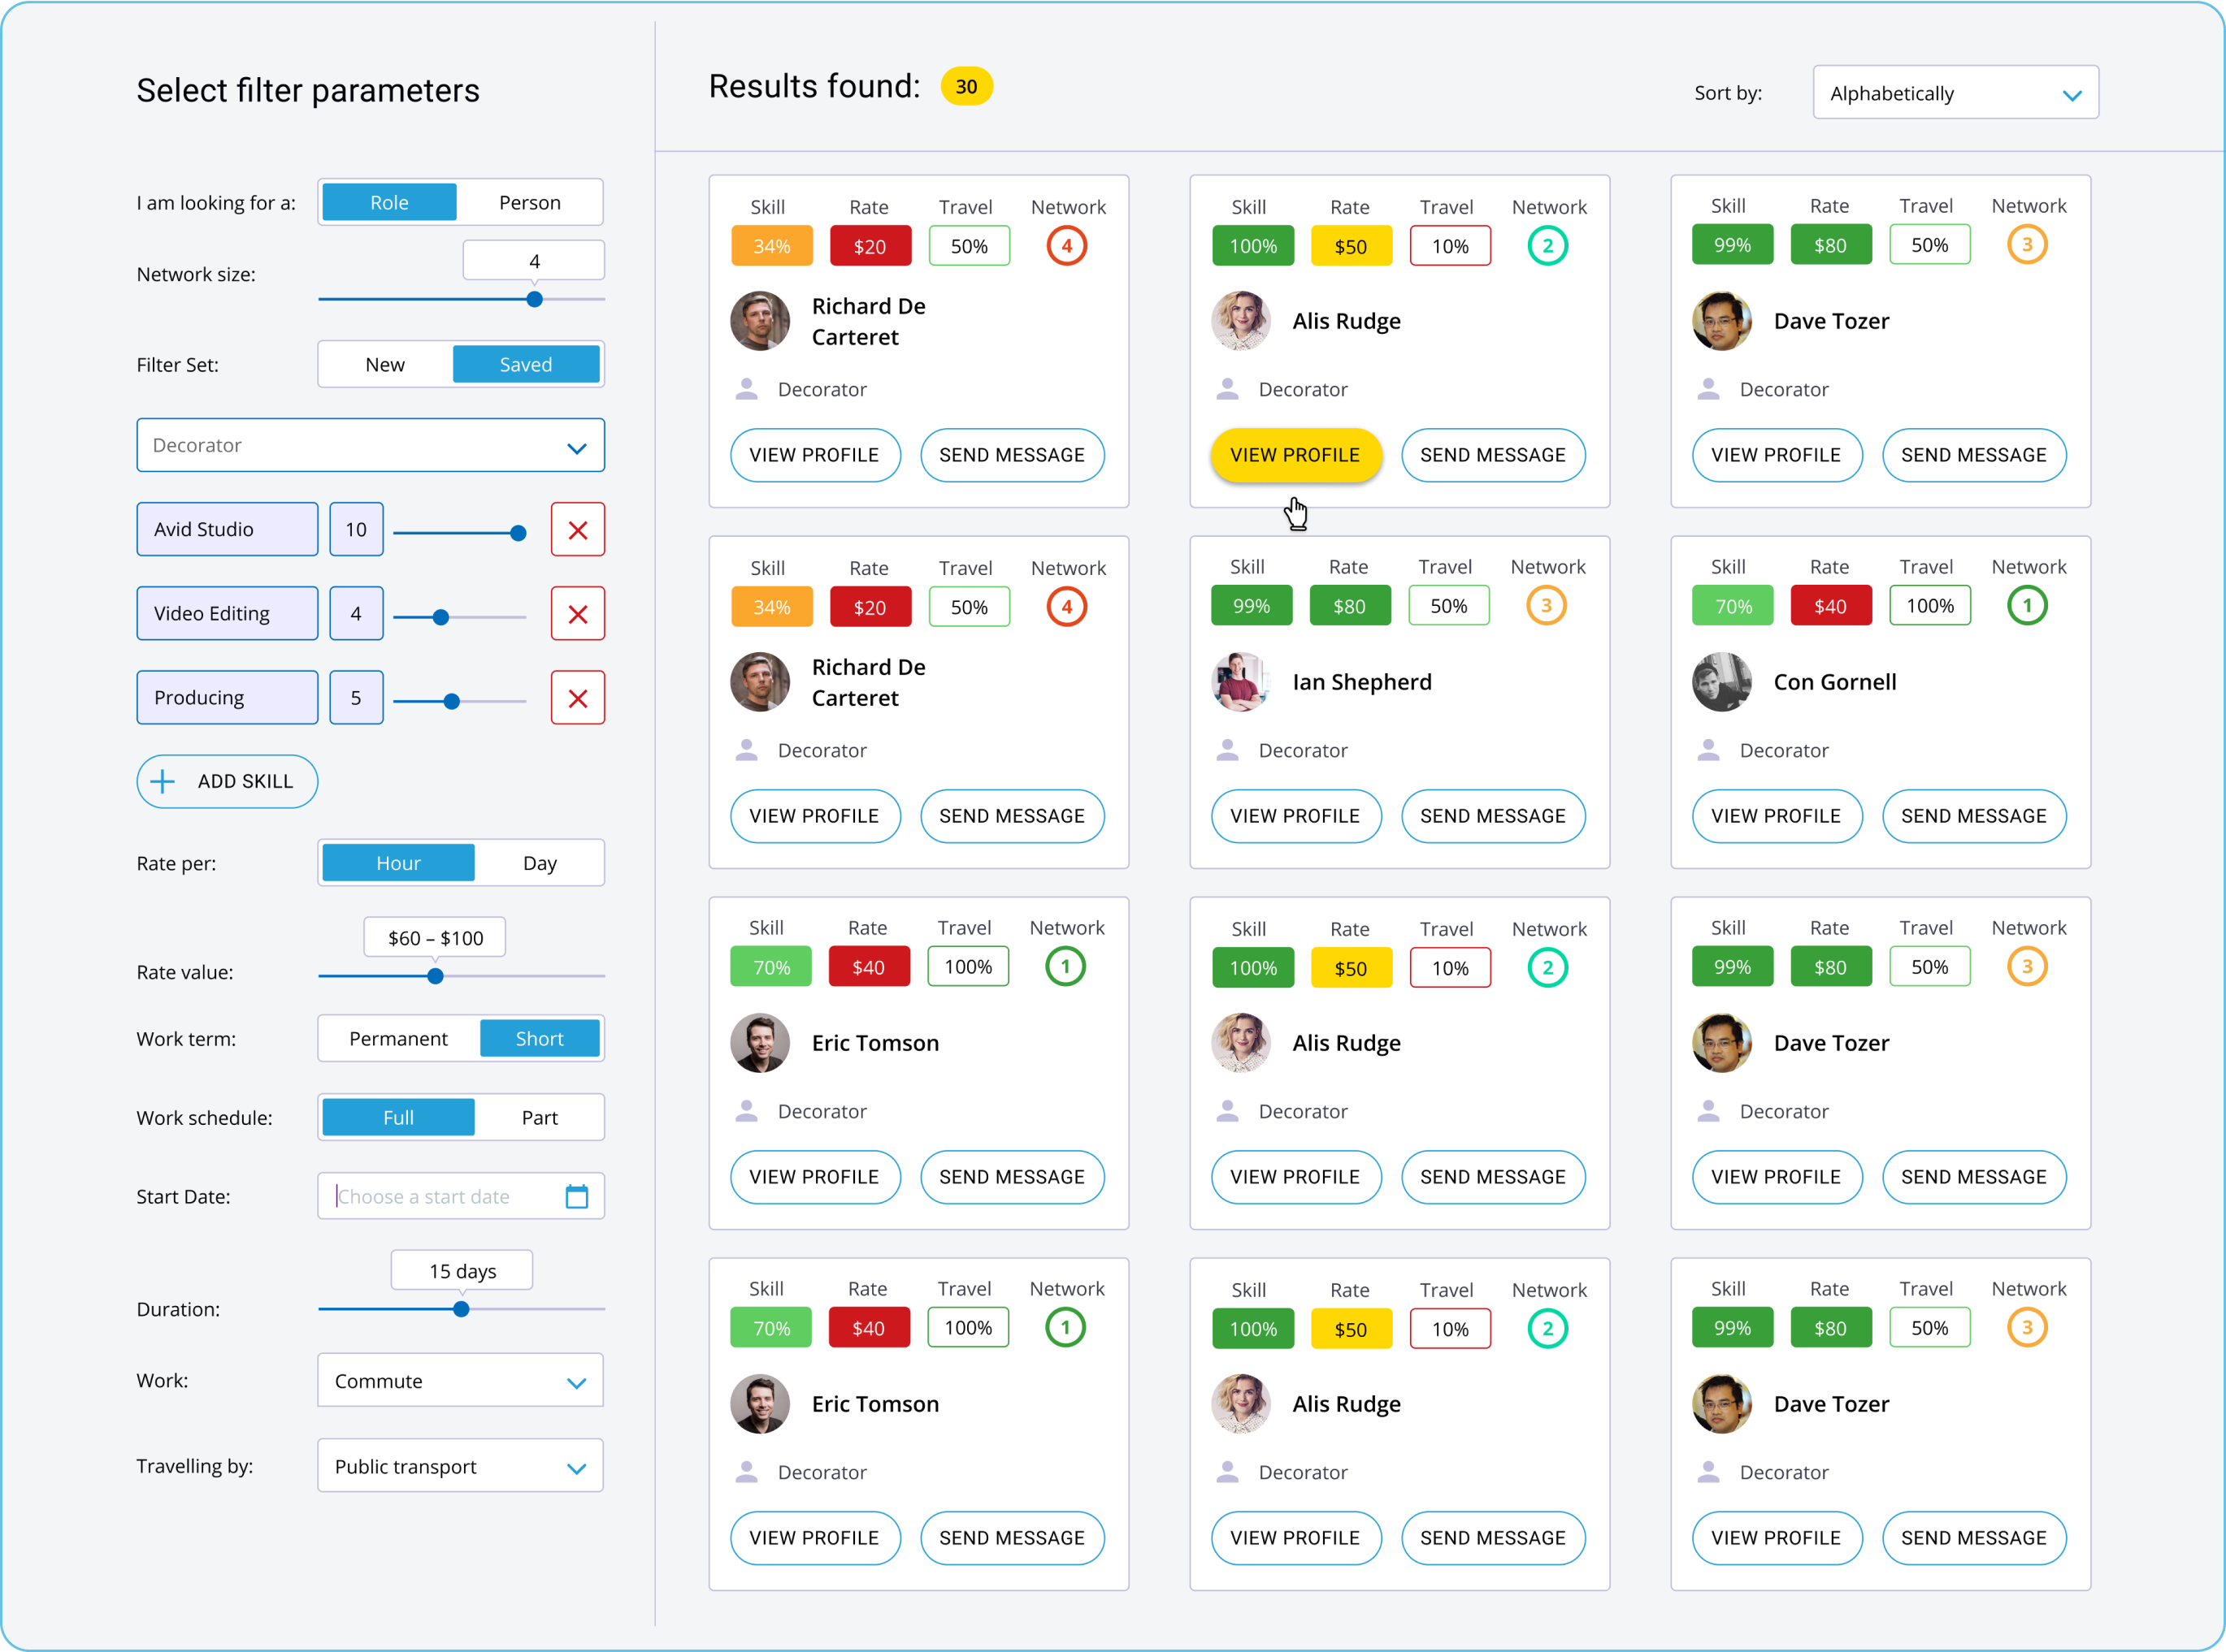Choose Part work schedule option
Screen dimensions: 2226x1652
(x=540, y=1117)
